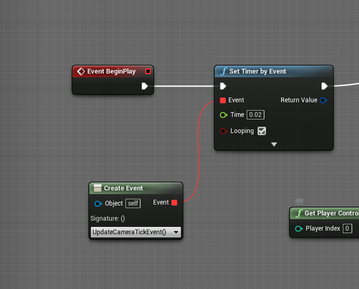Click the green Time input pin
Viewport: 359px width, 289px height.
click(x=223, y=115)
